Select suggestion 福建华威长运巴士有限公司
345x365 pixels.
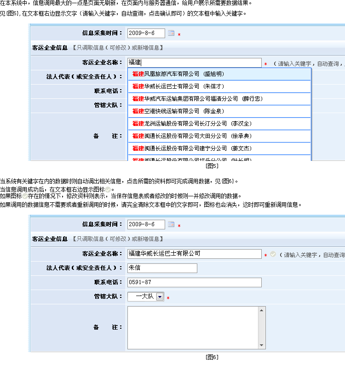click(x=219, y=86)
